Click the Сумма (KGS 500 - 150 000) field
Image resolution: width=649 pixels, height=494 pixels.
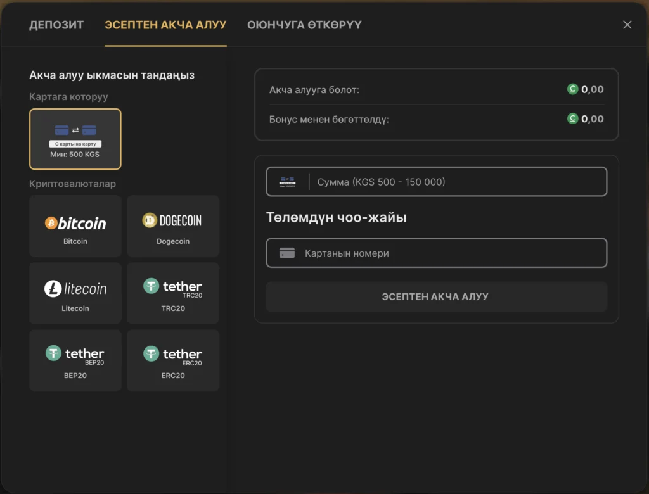436,182
